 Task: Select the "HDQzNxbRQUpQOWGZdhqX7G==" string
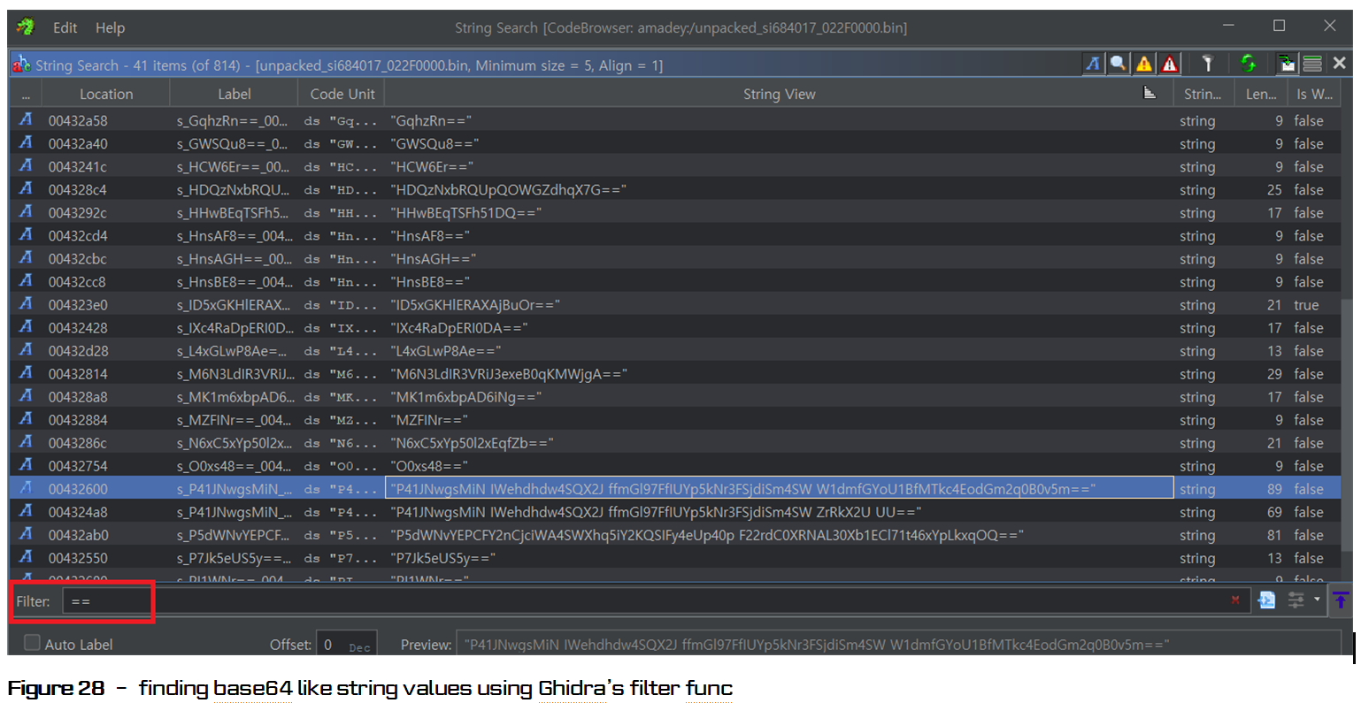pyautogui.click(x=508, y=189)
